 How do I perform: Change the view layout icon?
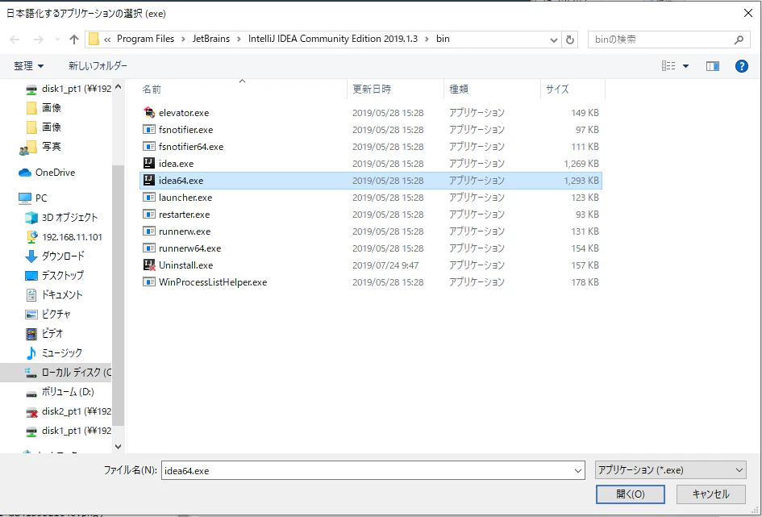[x=668, y=66]
